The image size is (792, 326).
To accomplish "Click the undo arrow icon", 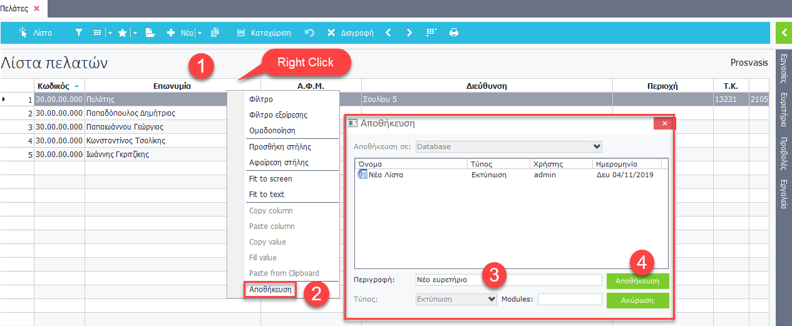I will point(309,33).
